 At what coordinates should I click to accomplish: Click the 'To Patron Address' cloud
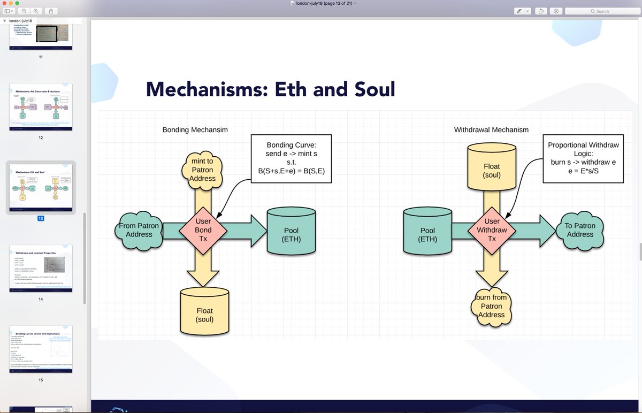(580, 230)
